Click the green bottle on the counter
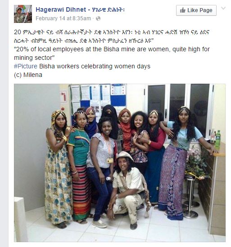Screen dimensions: 231x247 [x=218, y=138]
